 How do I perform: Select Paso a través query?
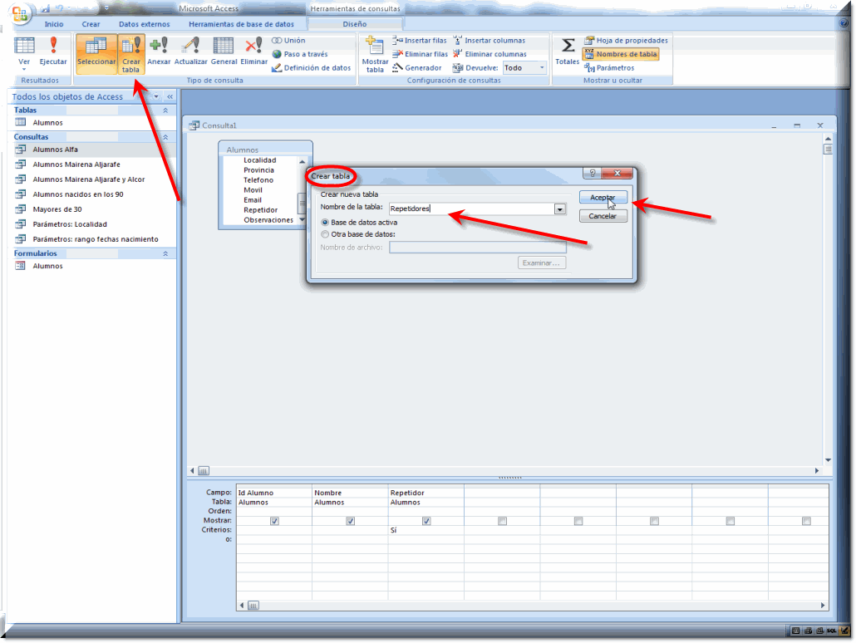click(x=300, y=54)
